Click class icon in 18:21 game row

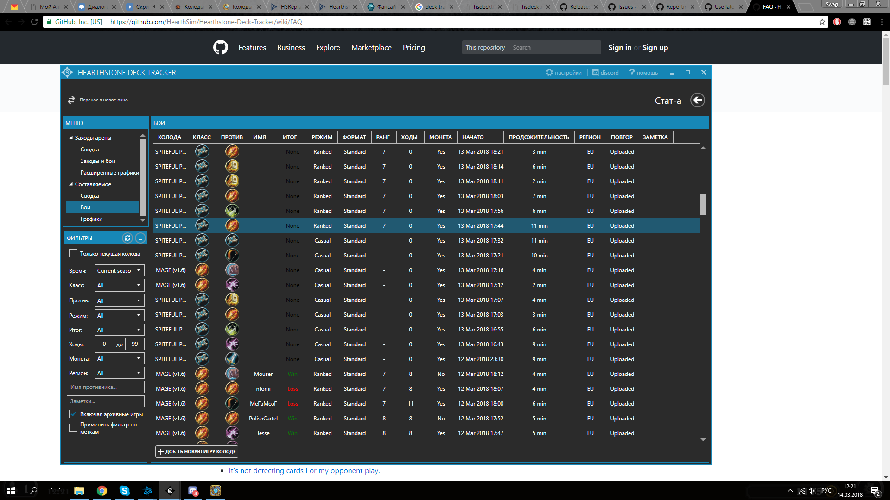[x=202, y=151]
